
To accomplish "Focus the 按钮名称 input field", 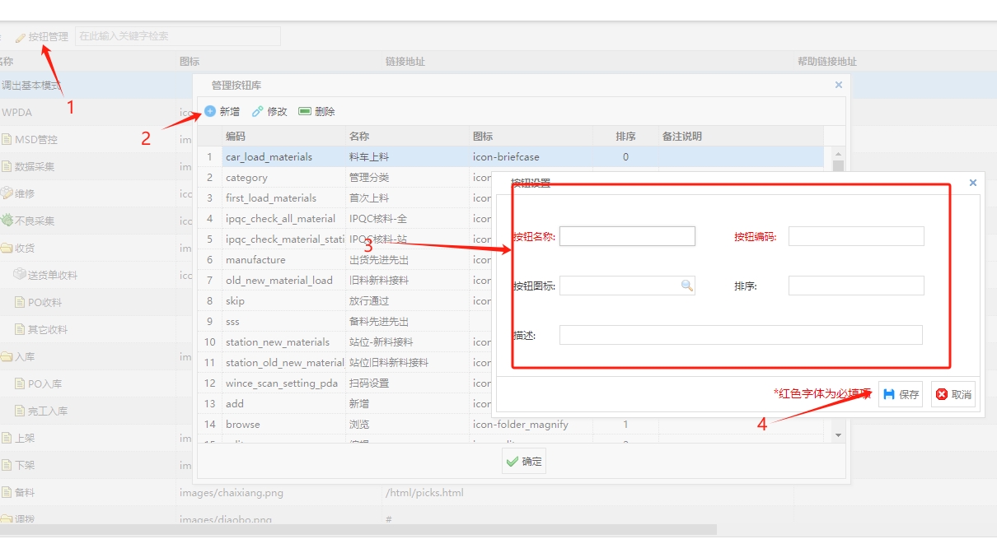I will point(627,237).
